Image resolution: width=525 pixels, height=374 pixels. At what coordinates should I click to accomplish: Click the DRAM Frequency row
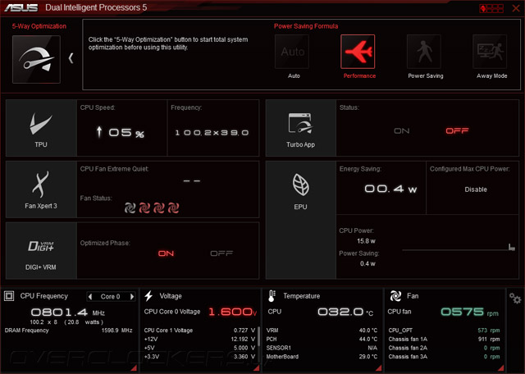[68, 331]
